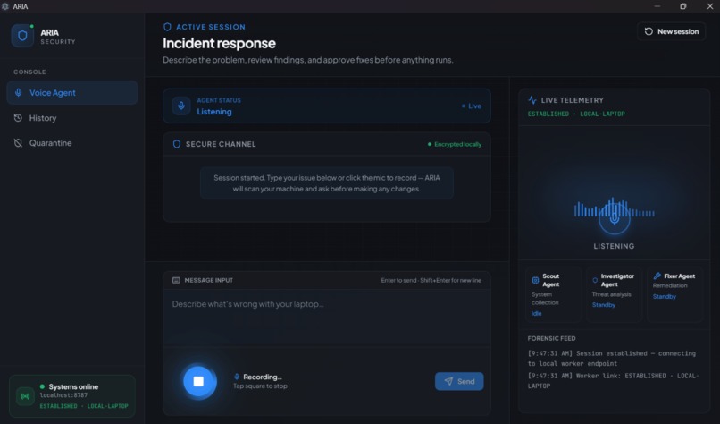Screen dimensions: 720x424
Task: Click the Forensic Feed heading
Action: coord(551,338)
